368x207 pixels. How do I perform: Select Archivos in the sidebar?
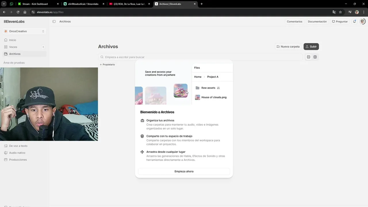(x=24, y=54)
